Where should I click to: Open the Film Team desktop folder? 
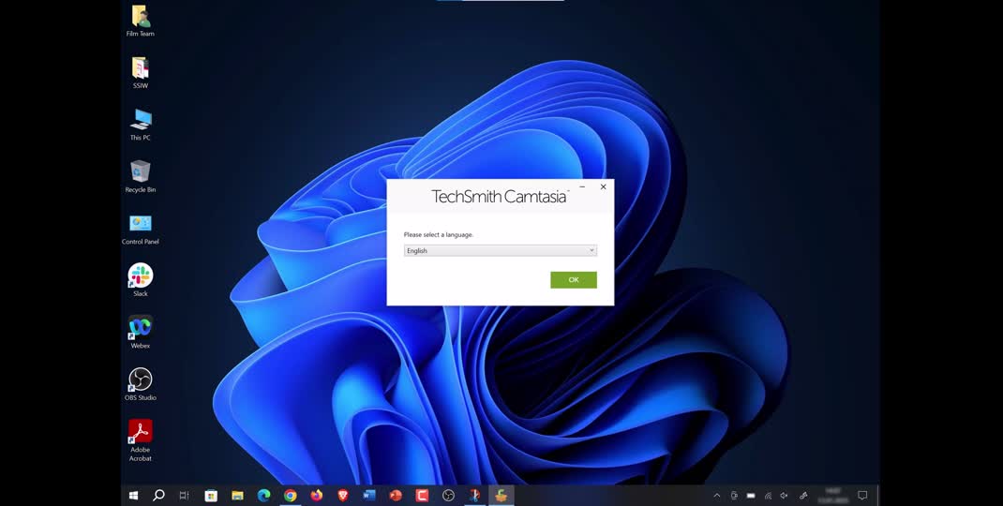coord(140,22)
